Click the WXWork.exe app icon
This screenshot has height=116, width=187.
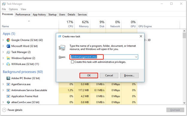click(x=8, y=64)
